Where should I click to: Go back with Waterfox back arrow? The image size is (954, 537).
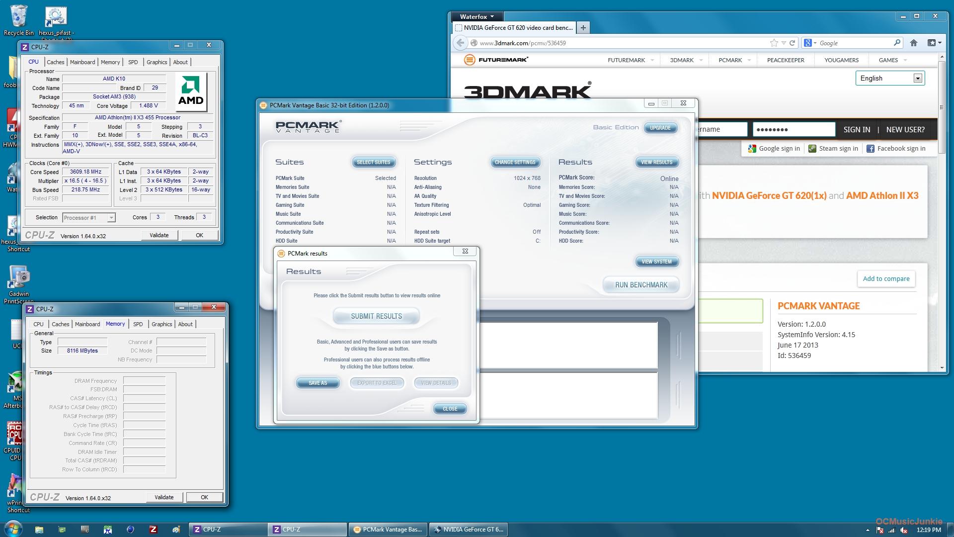(460, 43)
